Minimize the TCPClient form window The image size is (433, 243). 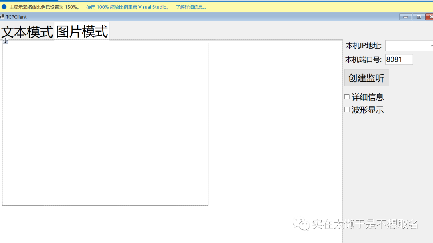(x=405, y=17)
